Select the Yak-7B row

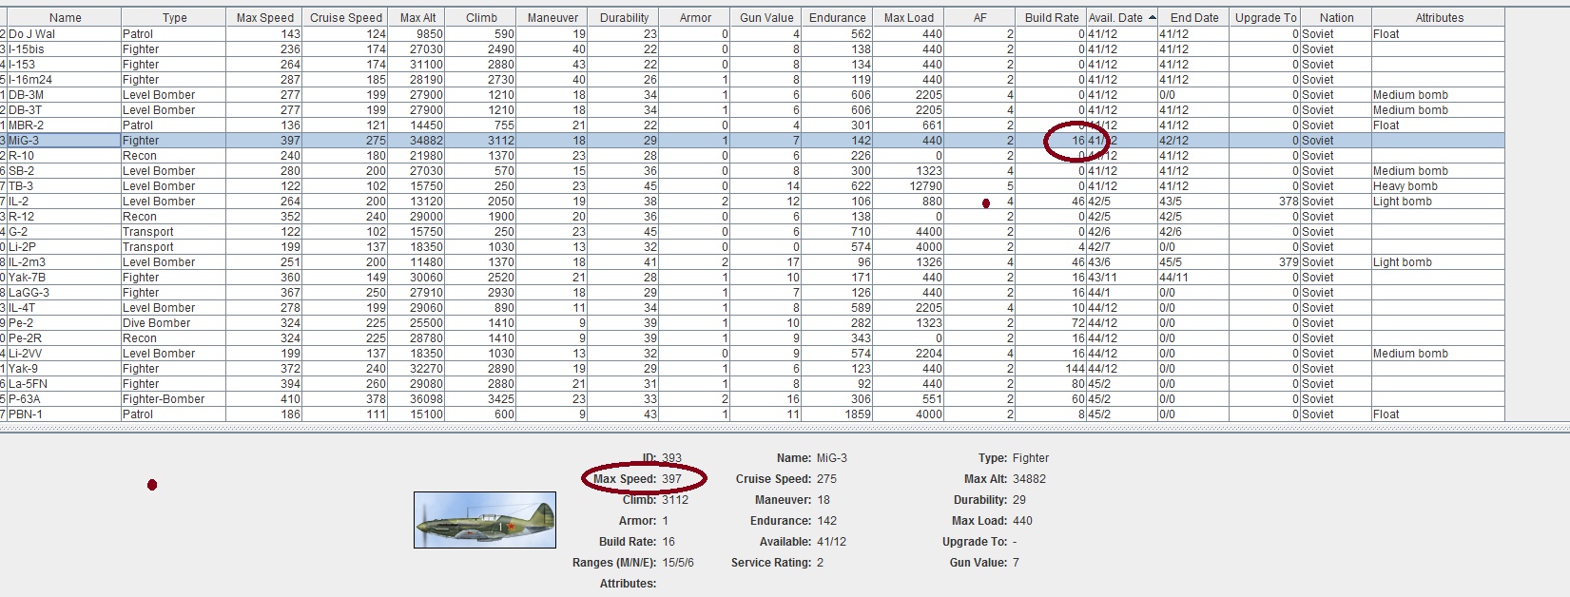coord(752,277)
